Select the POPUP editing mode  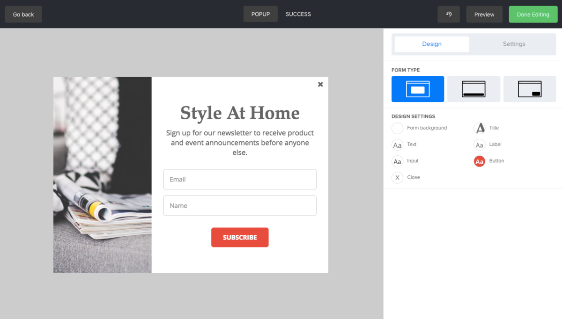260,14
